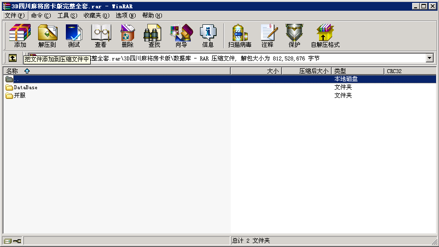This screenshot has width=439, height=247.
Task: Expand the address path dropdown arrow
Action: click(x=429, y=58)
